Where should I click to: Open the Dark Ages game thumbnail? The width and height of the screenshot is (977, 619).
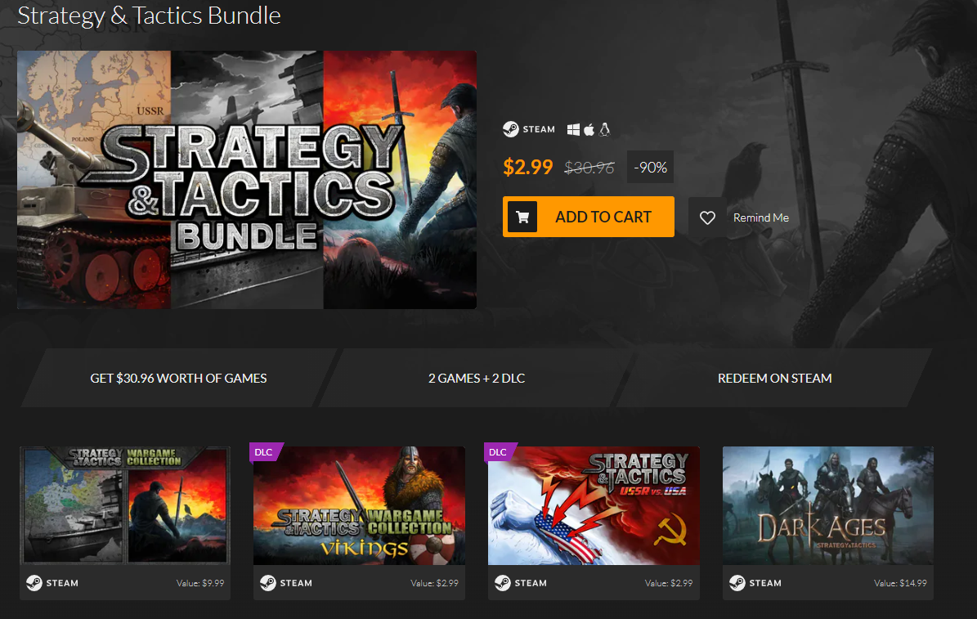(828, 505)
